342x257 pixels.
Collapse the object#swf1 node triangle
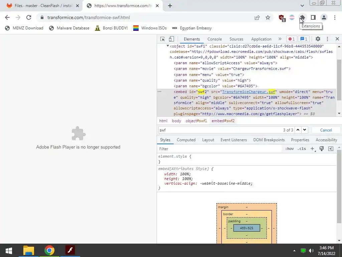tap(168, 46)
